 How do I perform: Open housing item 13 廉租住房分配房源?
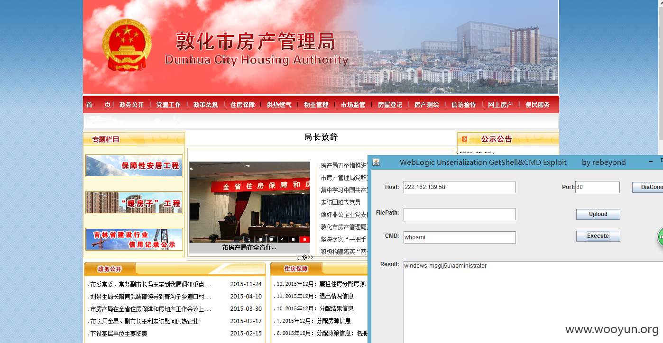[x=321, y=284]
